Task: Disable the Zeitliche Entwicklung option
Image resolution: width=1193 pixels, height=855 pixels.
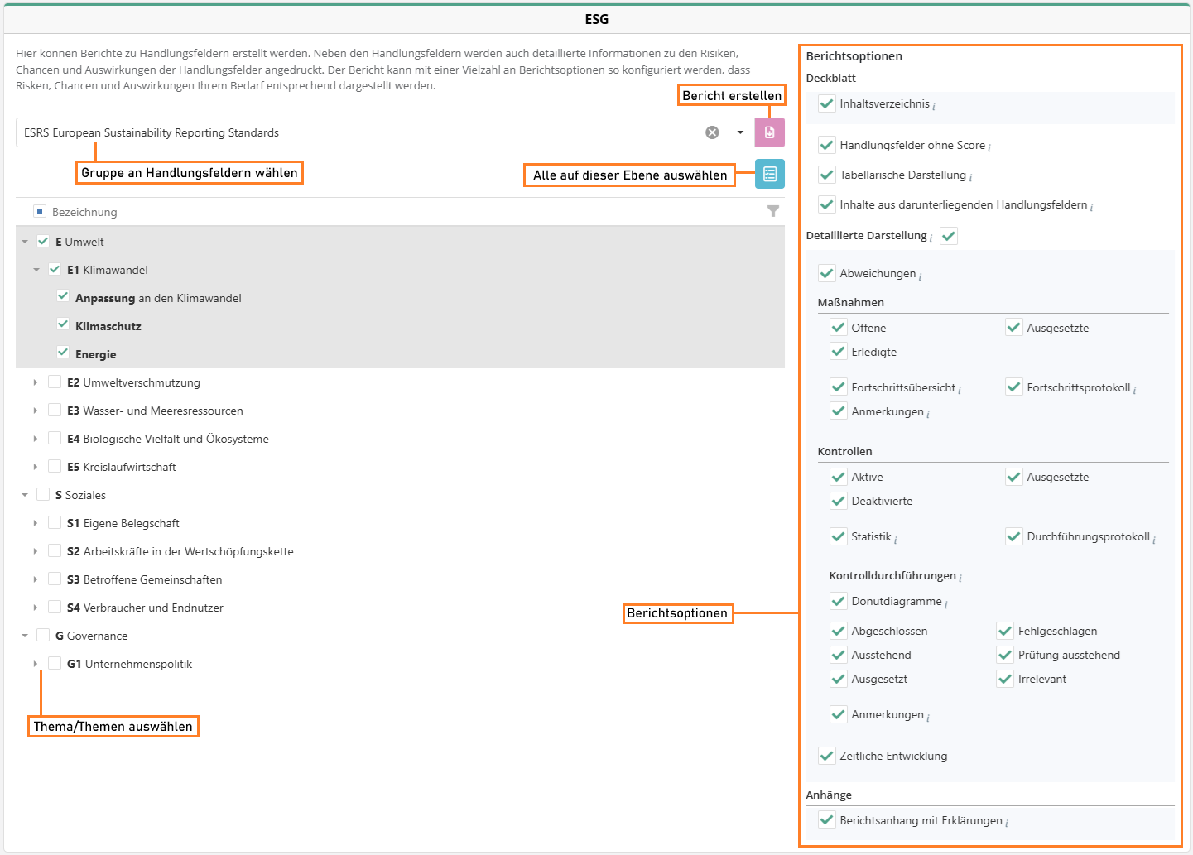Action: 826,756
